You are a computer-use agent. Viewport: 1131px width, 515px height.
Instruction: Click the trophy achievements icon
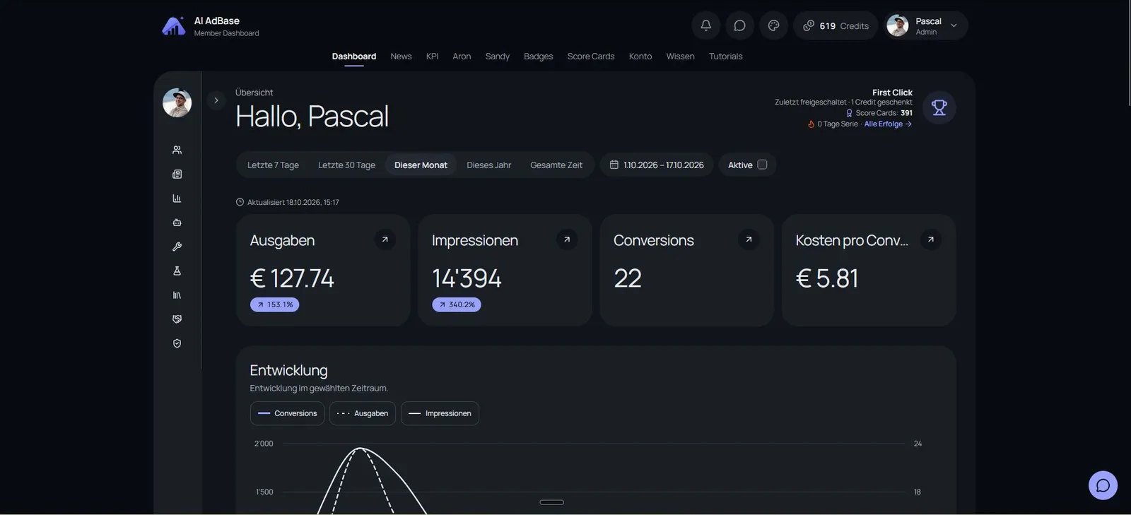939,107
